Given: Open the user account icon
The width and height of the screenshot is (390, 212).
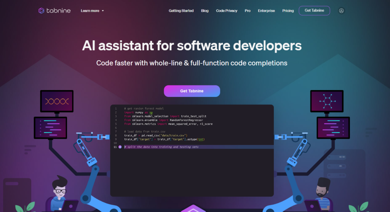Looking at the screenshot, I should tap(341, 11).
